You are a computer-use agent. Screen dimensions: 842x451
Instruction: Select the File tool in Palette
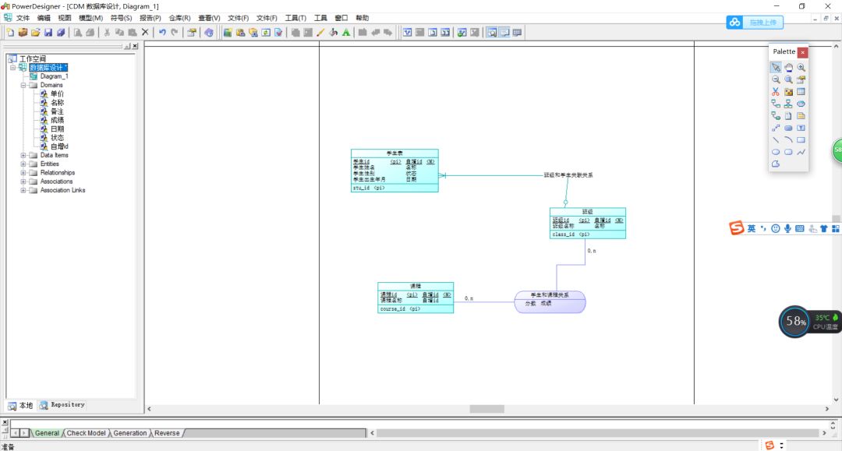(788, 116)
